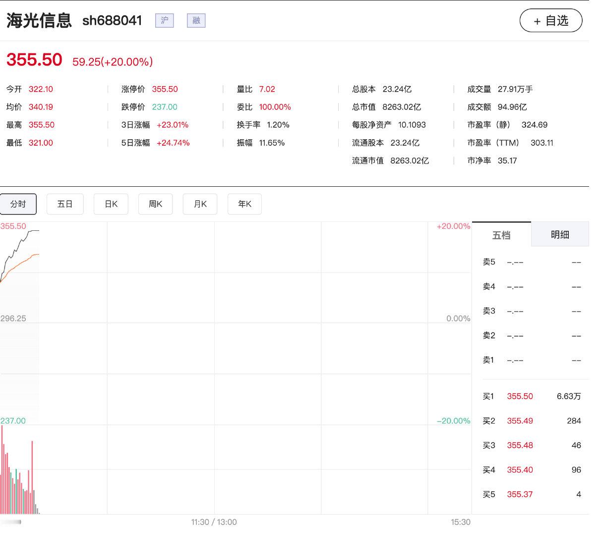Image resolution: width=601 pixels, height=535 pixels.
Task: Click the 15:30 time axis label
Action: (x=461, y=522)
